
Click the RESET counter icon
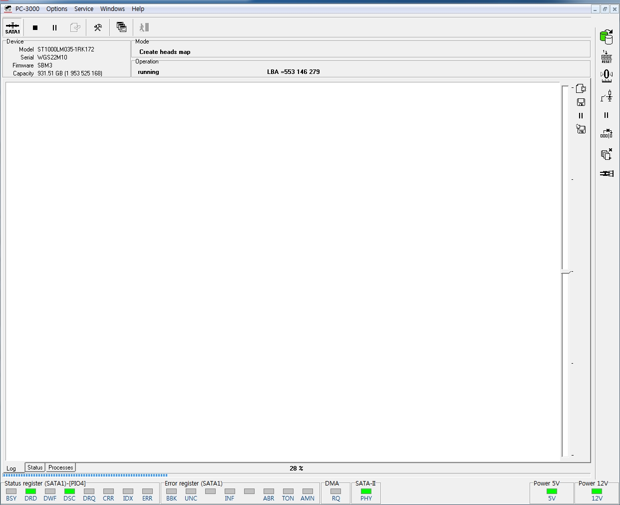[x=607, y=56]
